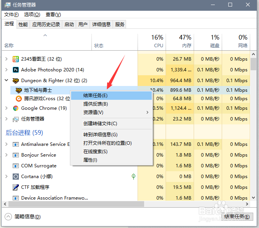259x228 pixels.
Task: Open the 查看(V) menu
Action: 53,15
